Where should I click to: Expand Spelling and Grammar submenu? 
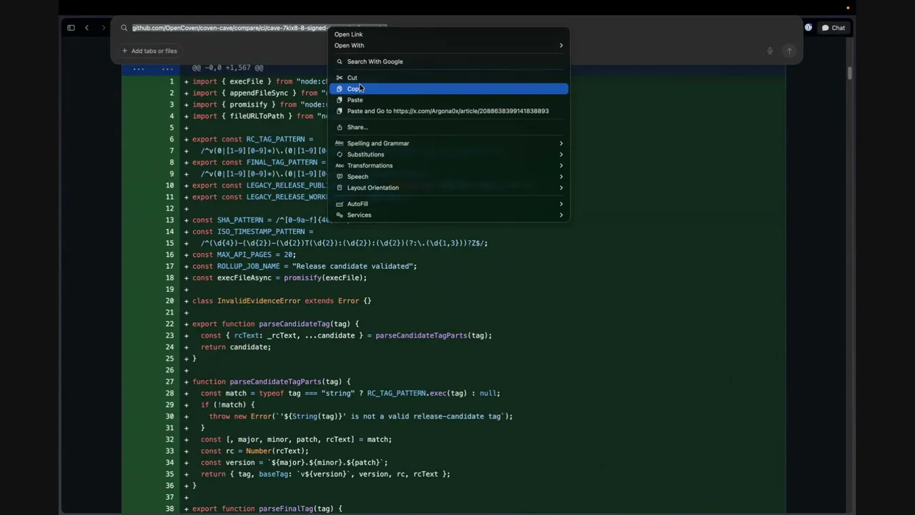[449, 143]
